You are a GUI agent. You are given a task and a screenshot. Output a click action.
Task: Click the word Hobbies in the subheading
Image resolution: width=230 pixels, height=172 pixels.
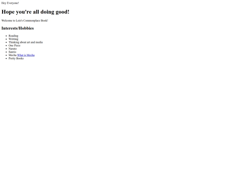point(26,28)
